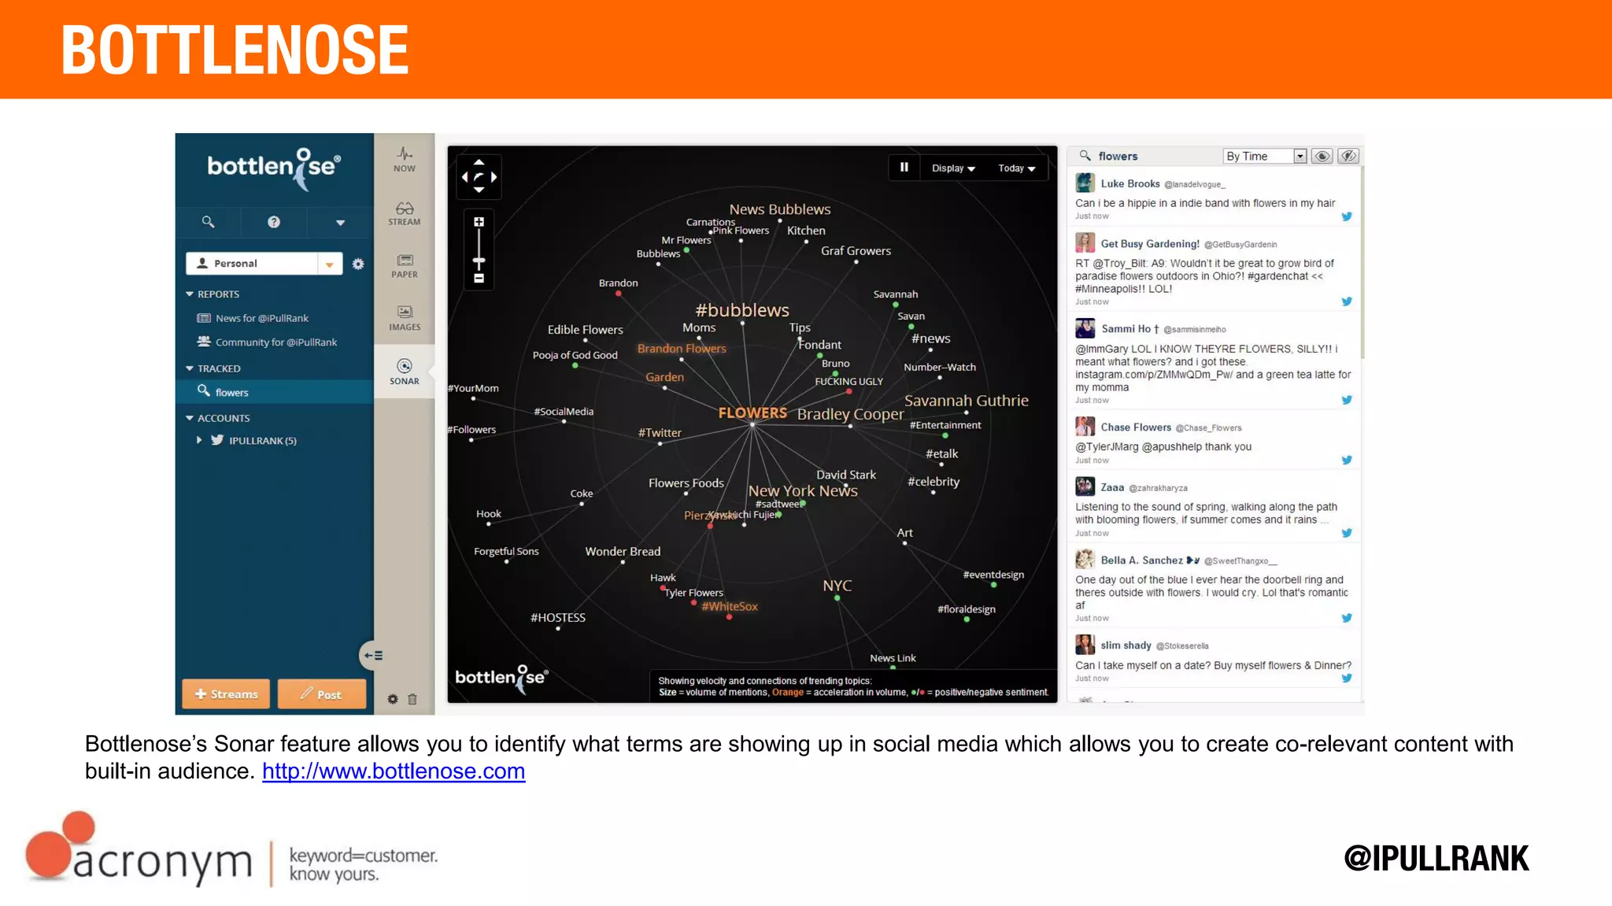Click Twitter icon on slim shady tweet
The image size is (1612, 906).
[x=1347, y=678]
